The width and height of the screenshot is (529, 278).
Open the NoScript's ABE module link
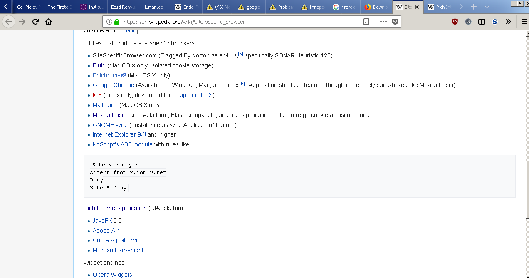click(x=123, y=144)
